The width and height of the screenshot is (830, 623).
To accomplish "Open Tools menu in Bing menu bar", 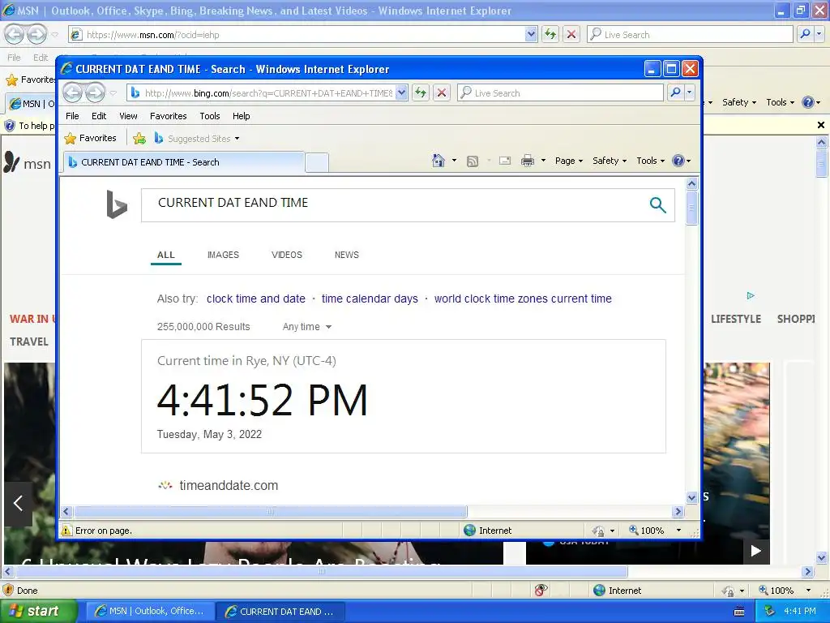I will pyautogui.click(x=210, y=116).
